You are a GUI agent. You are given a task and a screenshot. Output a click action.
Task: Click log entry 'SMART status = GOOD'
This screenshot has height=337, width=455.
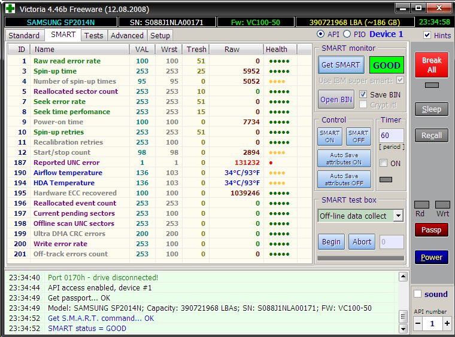tap(87, 328)
